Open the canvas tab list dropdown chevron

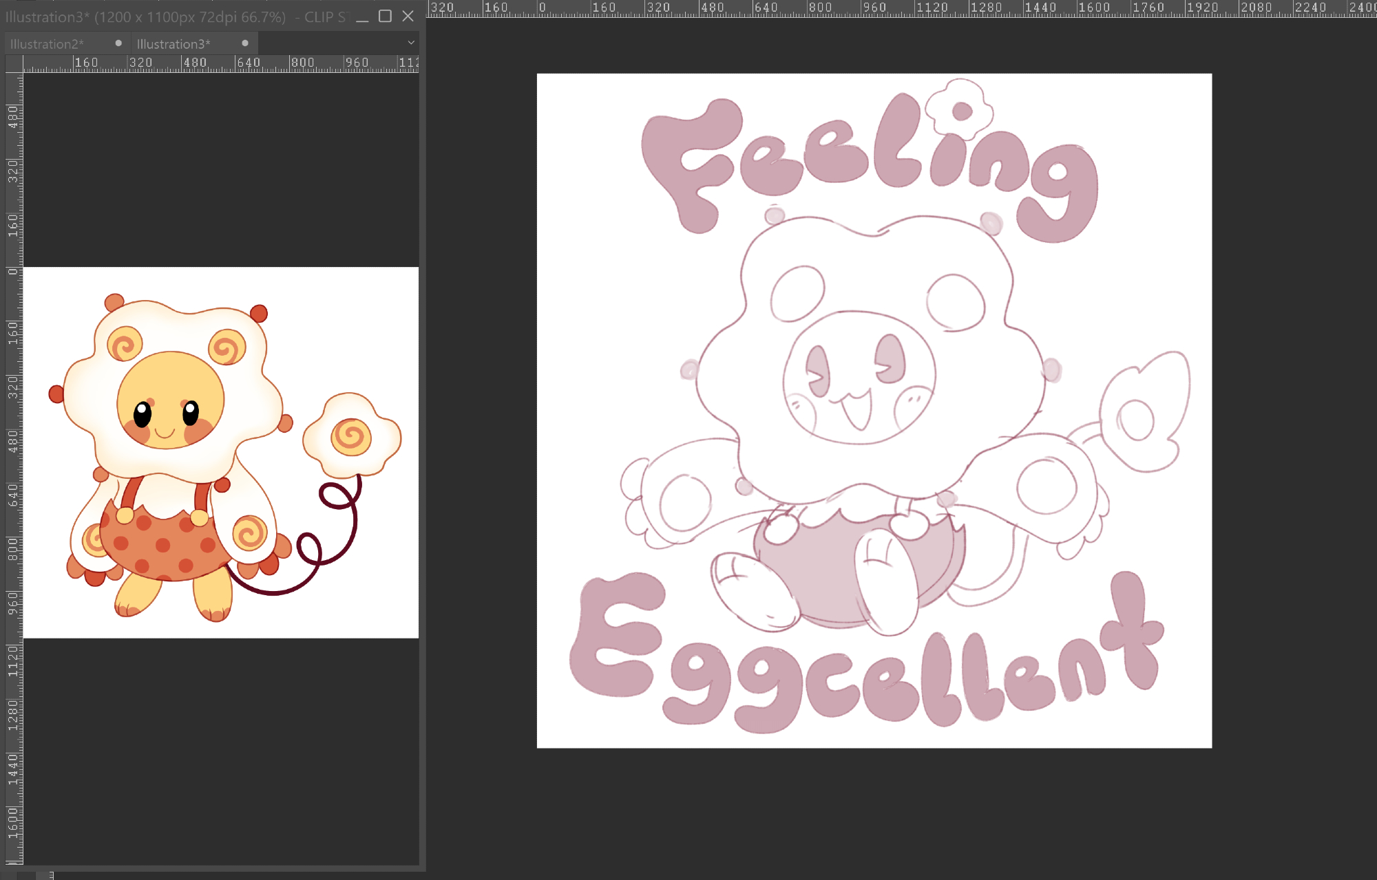411,43
